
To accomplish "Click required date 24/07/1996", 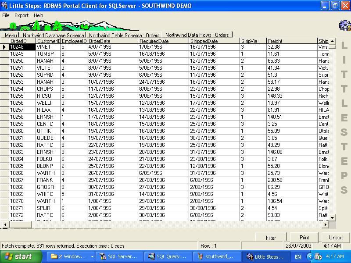I will coord(163,82).
